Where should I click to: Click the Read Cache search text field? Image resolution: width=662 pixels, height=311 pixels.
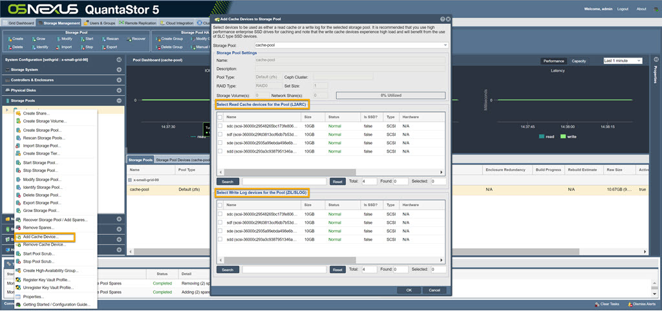point(284,182)
